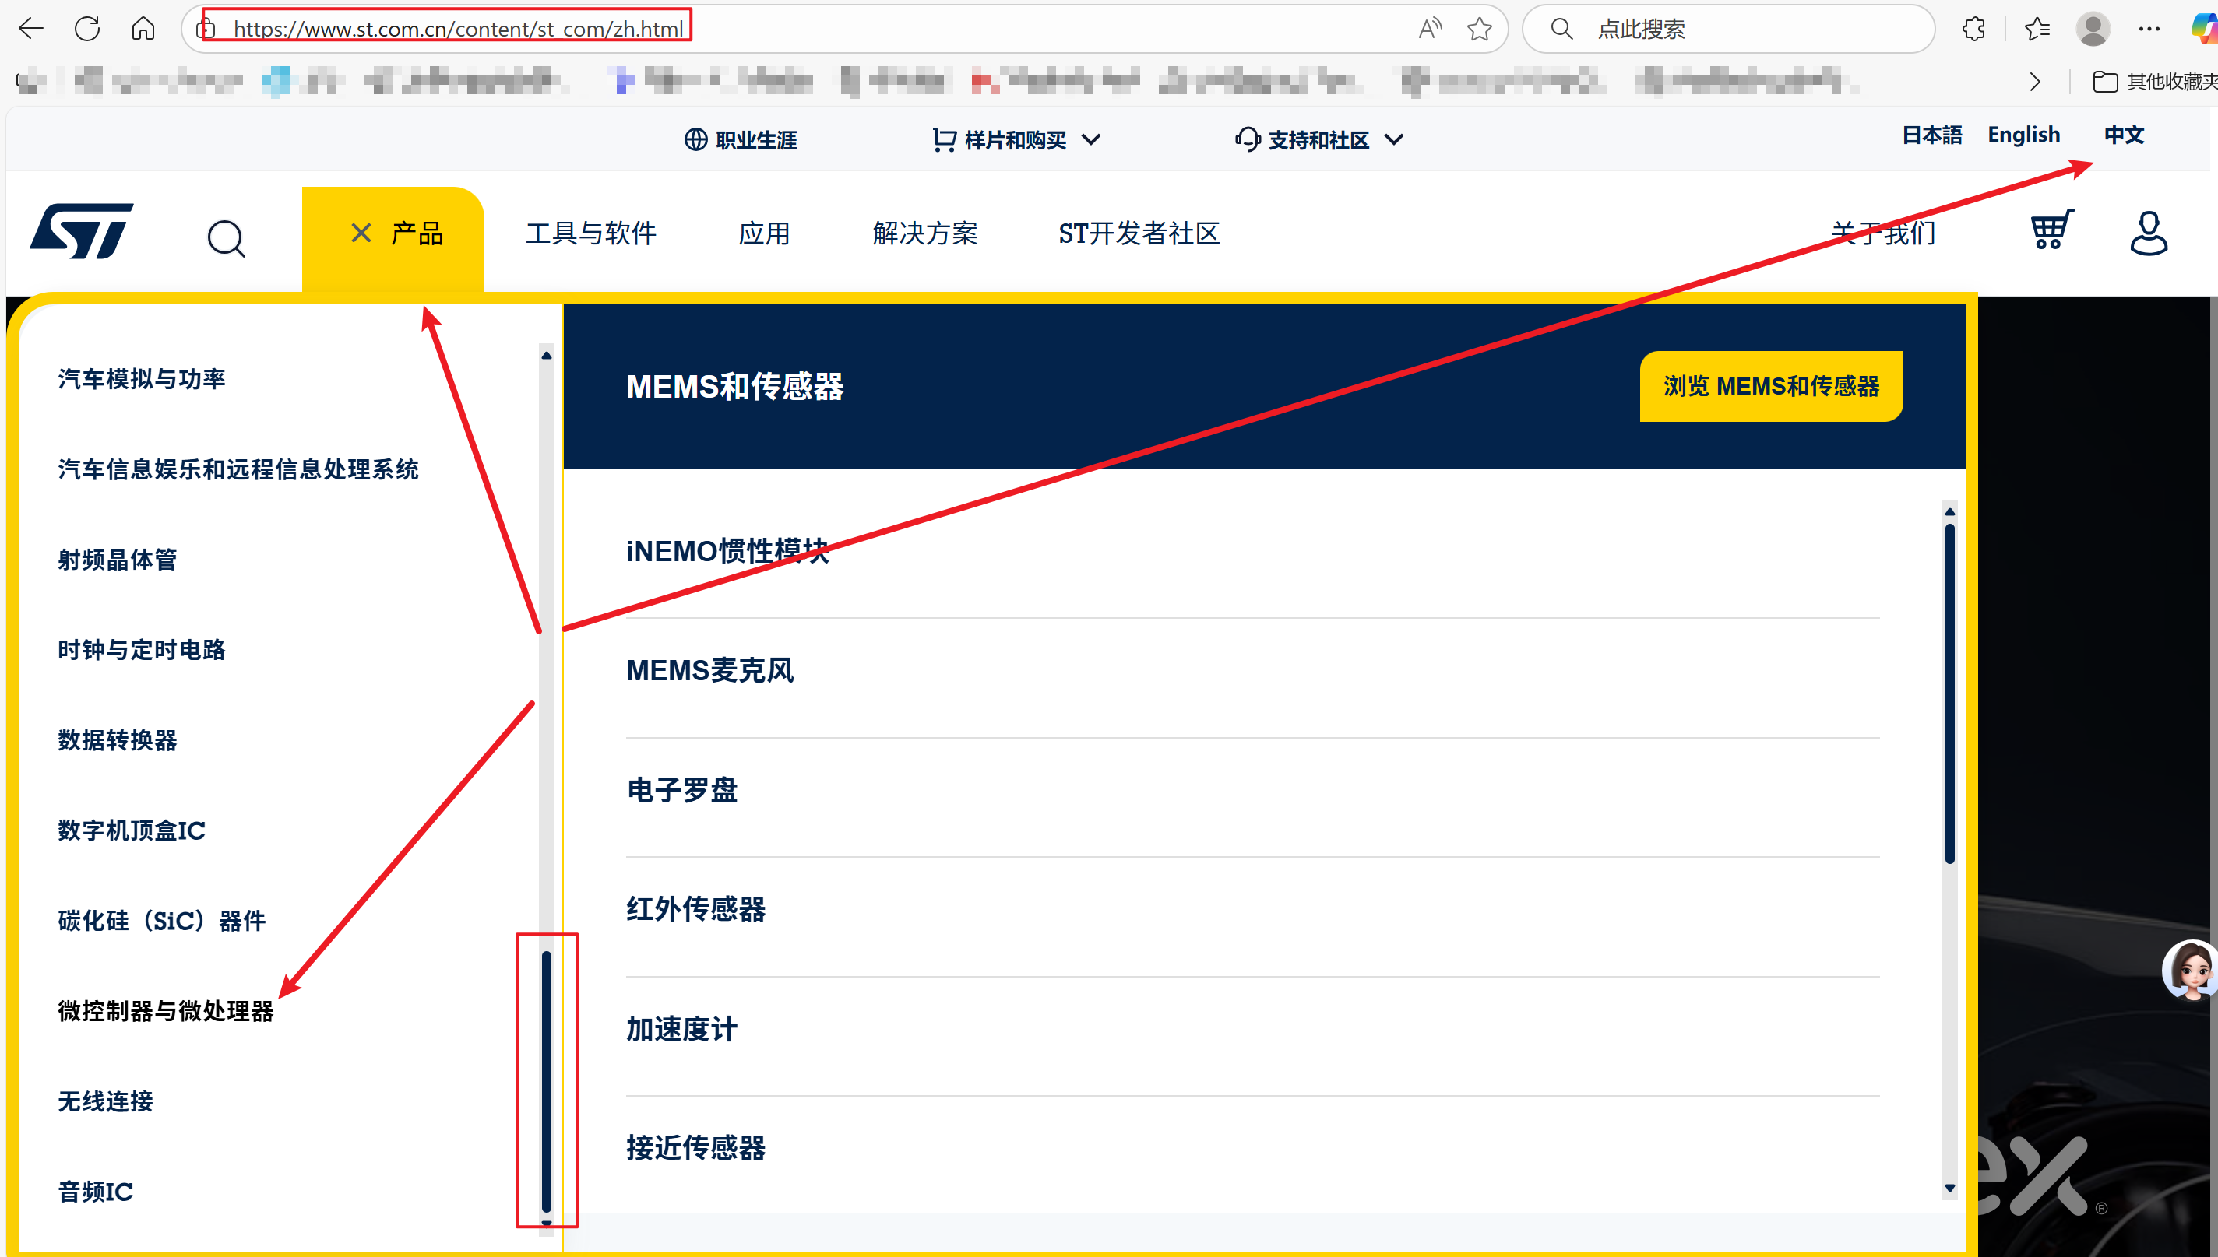Select 汽车模拟与功率 category
The width and height of the screenshot is (2218, 1257).
tap(142, 379)
